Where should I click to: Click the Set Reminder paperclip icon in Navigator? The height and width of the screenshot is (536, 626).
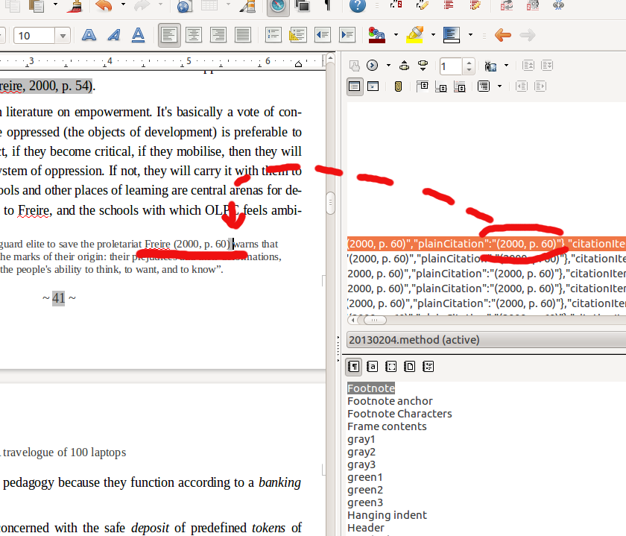click(398, 86)
